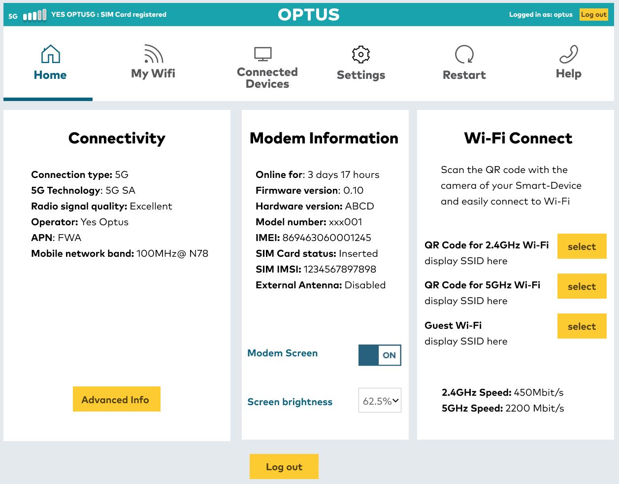
Task: Click the Connected Devices monitor icon
Action: 263,54
